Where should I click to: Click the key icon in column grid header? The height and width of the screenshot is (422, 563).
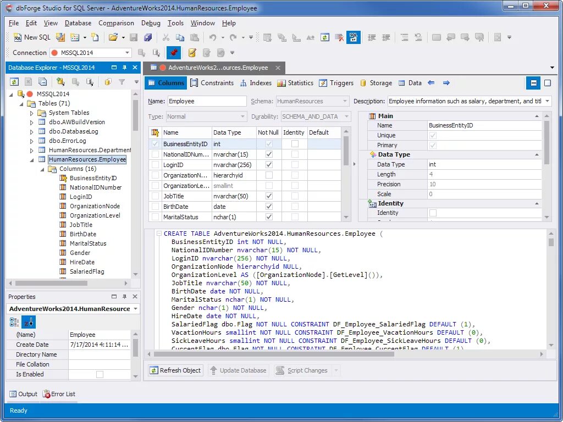(155, 132)
